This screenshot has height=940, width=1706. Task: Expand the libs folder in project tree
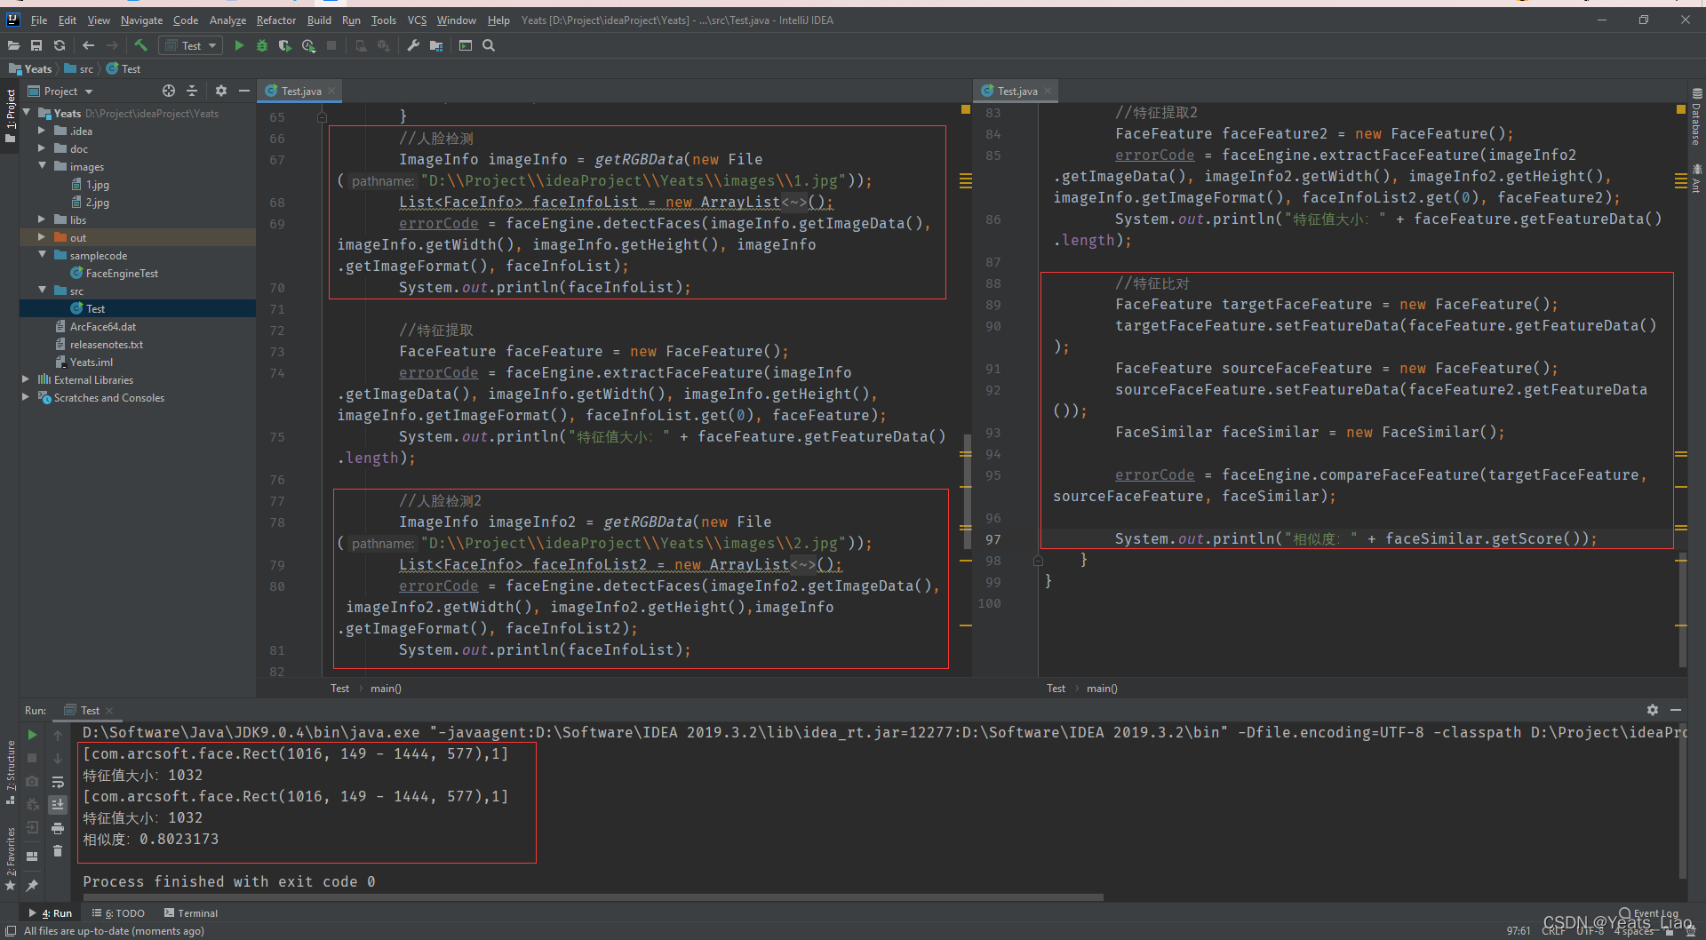click(42, 219)
